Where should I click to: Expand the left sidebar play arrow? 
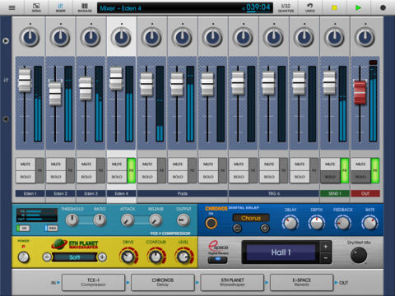[6, 41]
